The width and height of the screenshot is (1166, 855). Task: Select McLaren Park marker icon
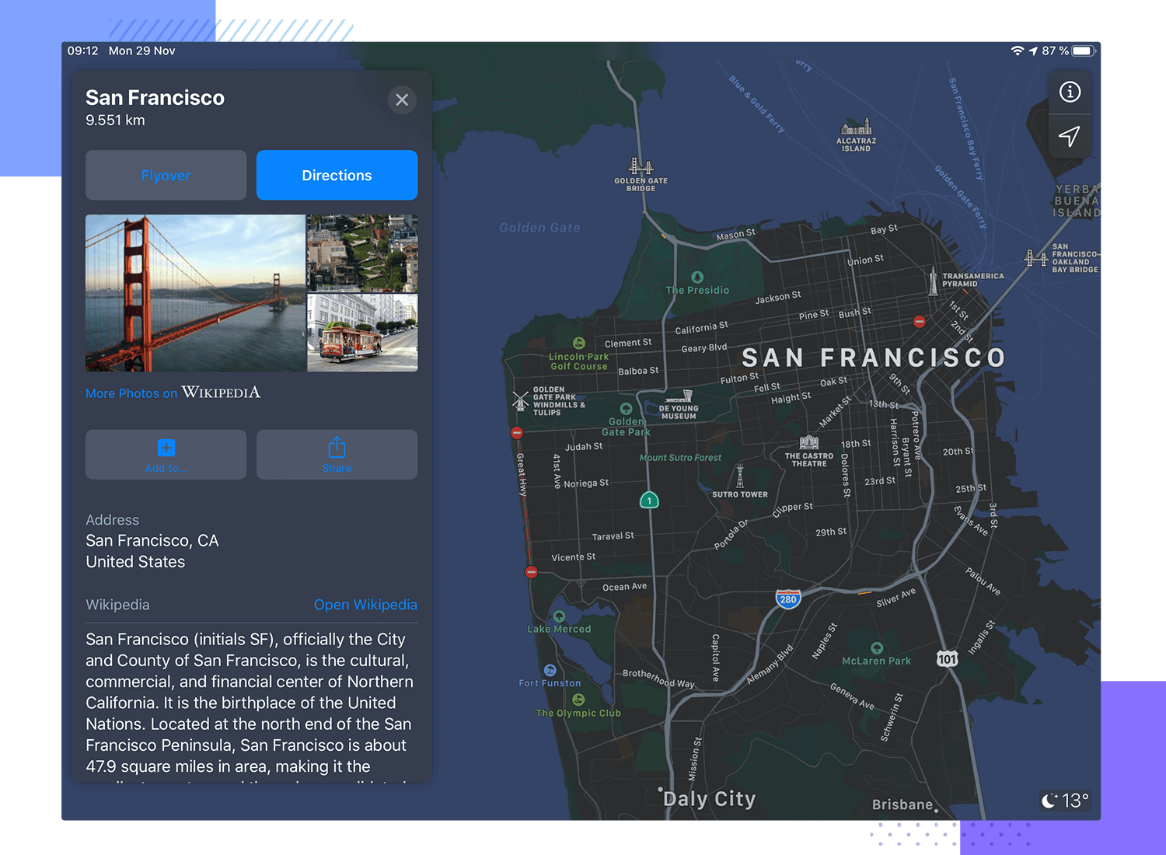coord(877,648)
